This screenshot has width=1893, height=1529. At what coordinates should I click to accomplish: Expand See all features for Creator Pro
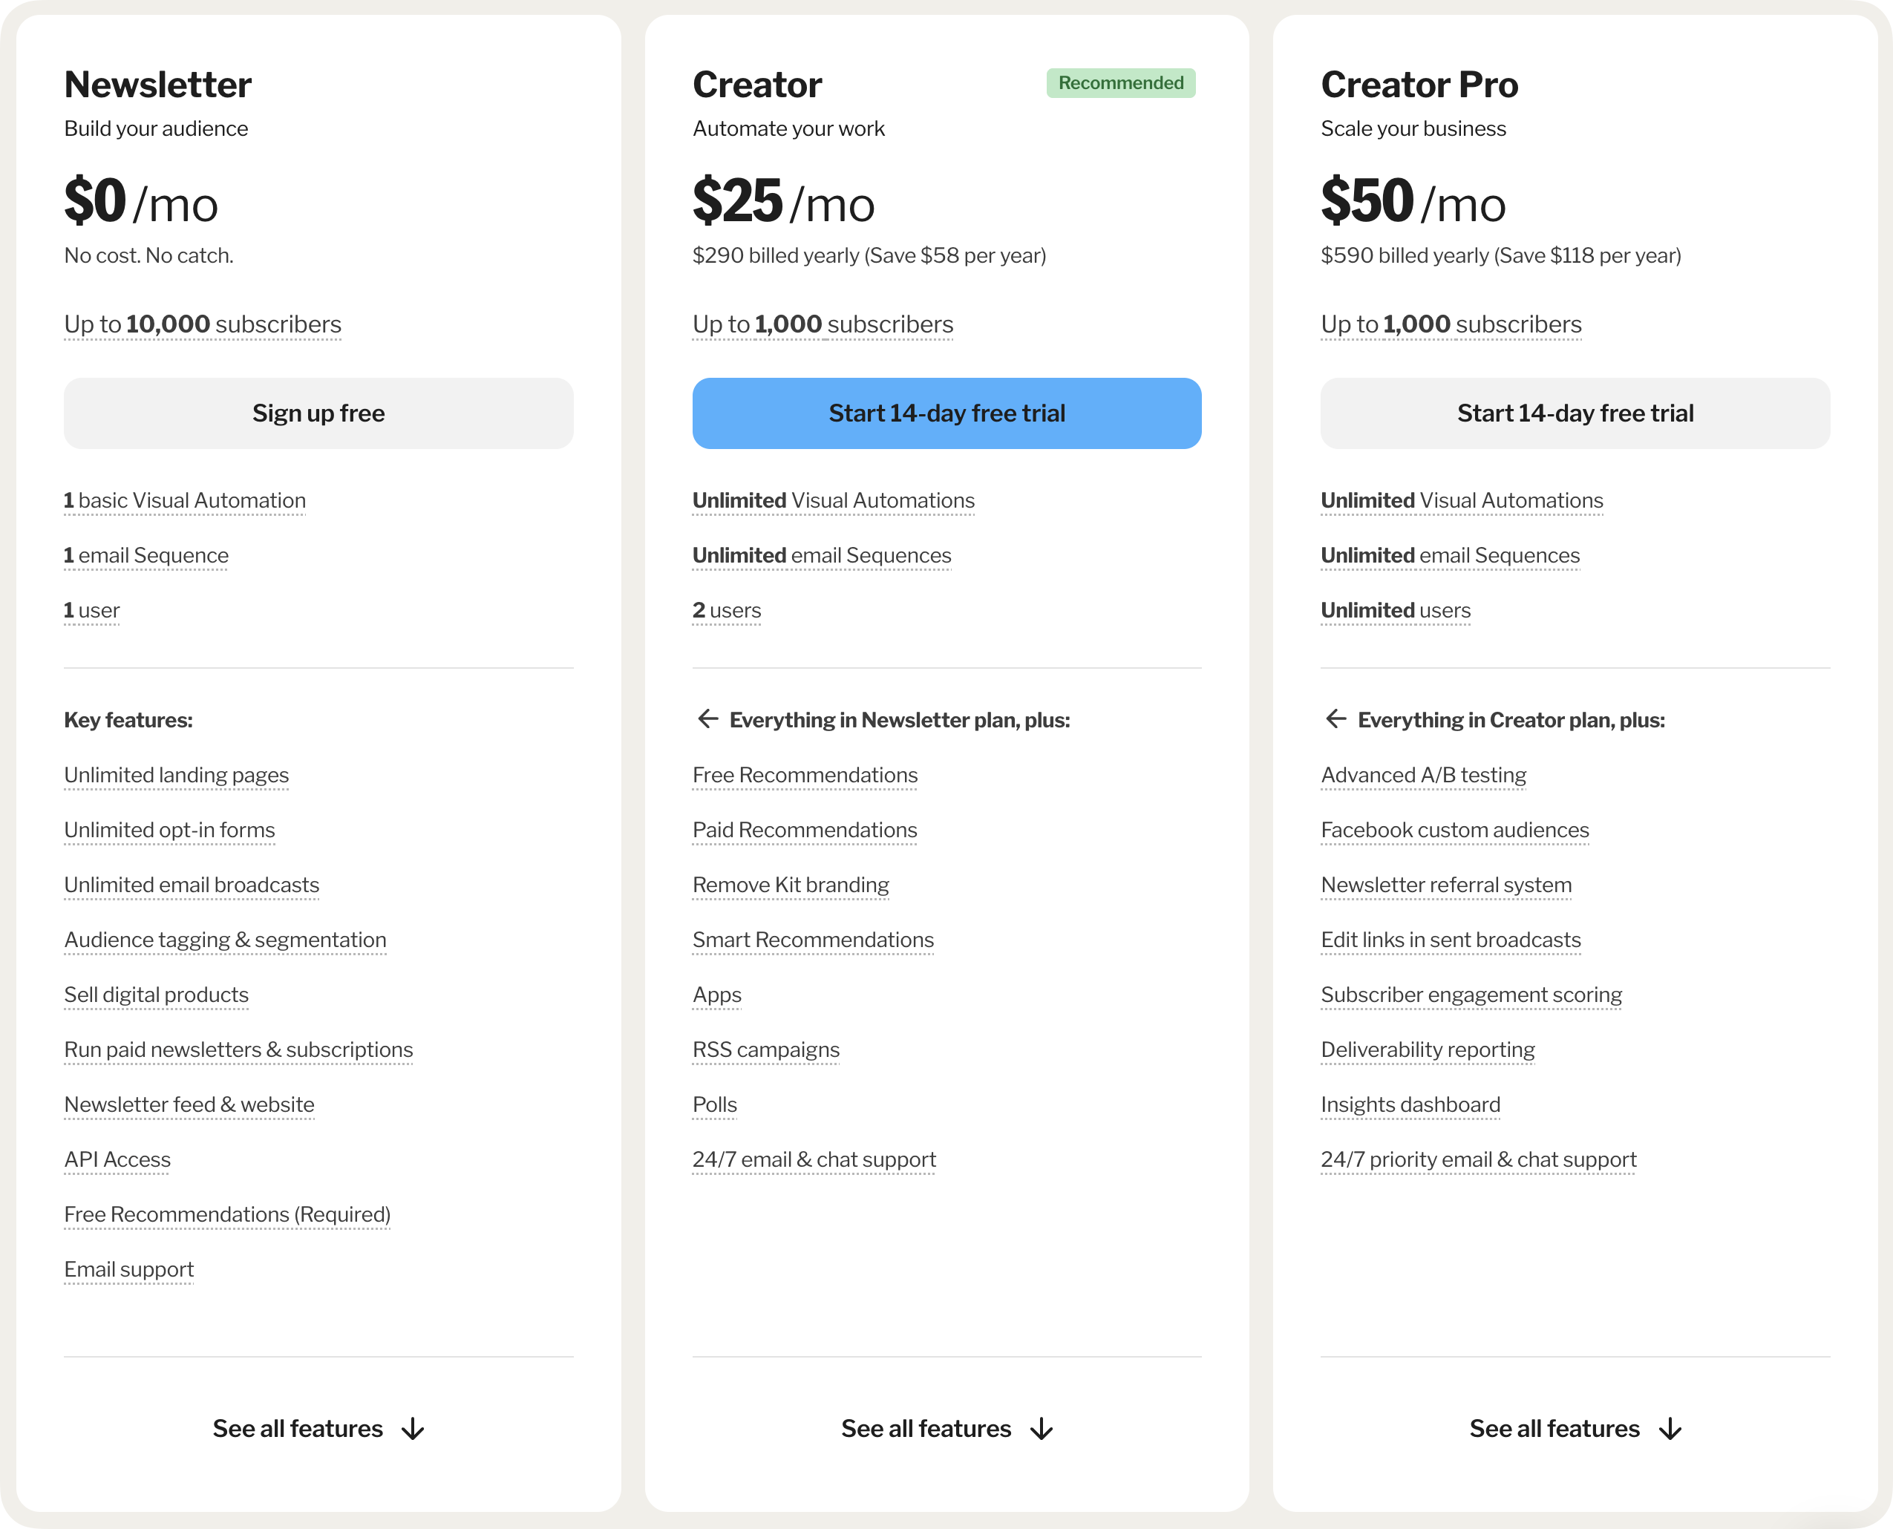[1554, 1429]
